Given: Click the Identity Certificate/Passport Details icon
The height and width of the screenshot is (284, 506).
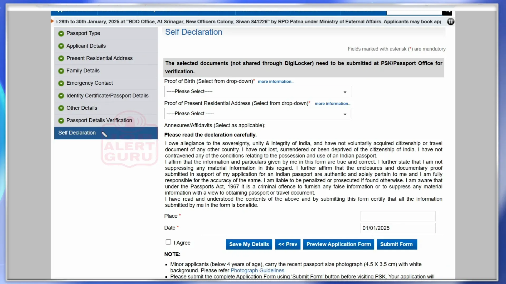Looking at the screenshot, I should coord(61,95).
